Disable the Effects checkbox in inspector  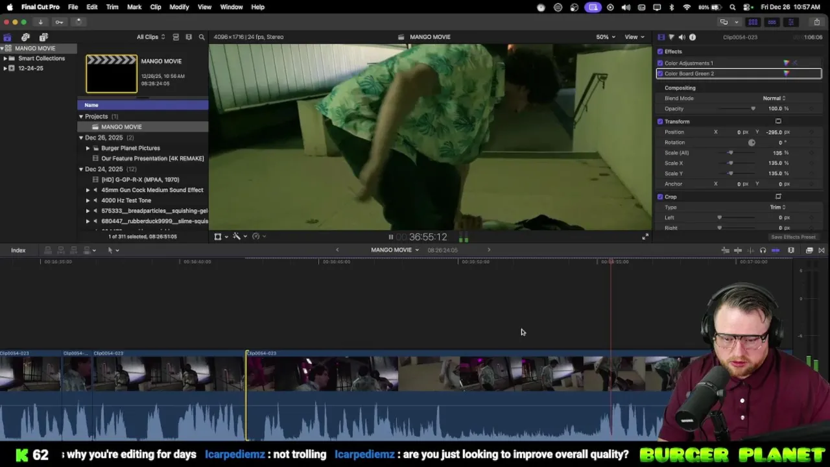click(660, 51)
